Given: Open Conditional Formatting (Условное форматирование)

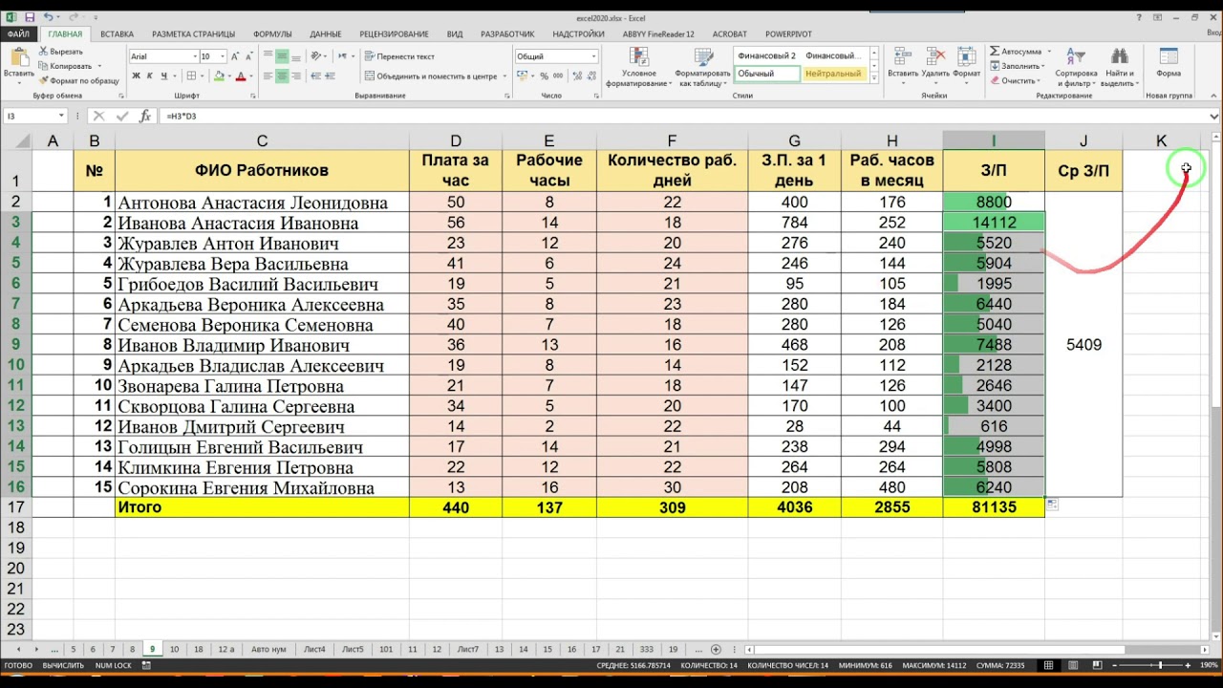Looking at the screenshot, I should 639,67.
